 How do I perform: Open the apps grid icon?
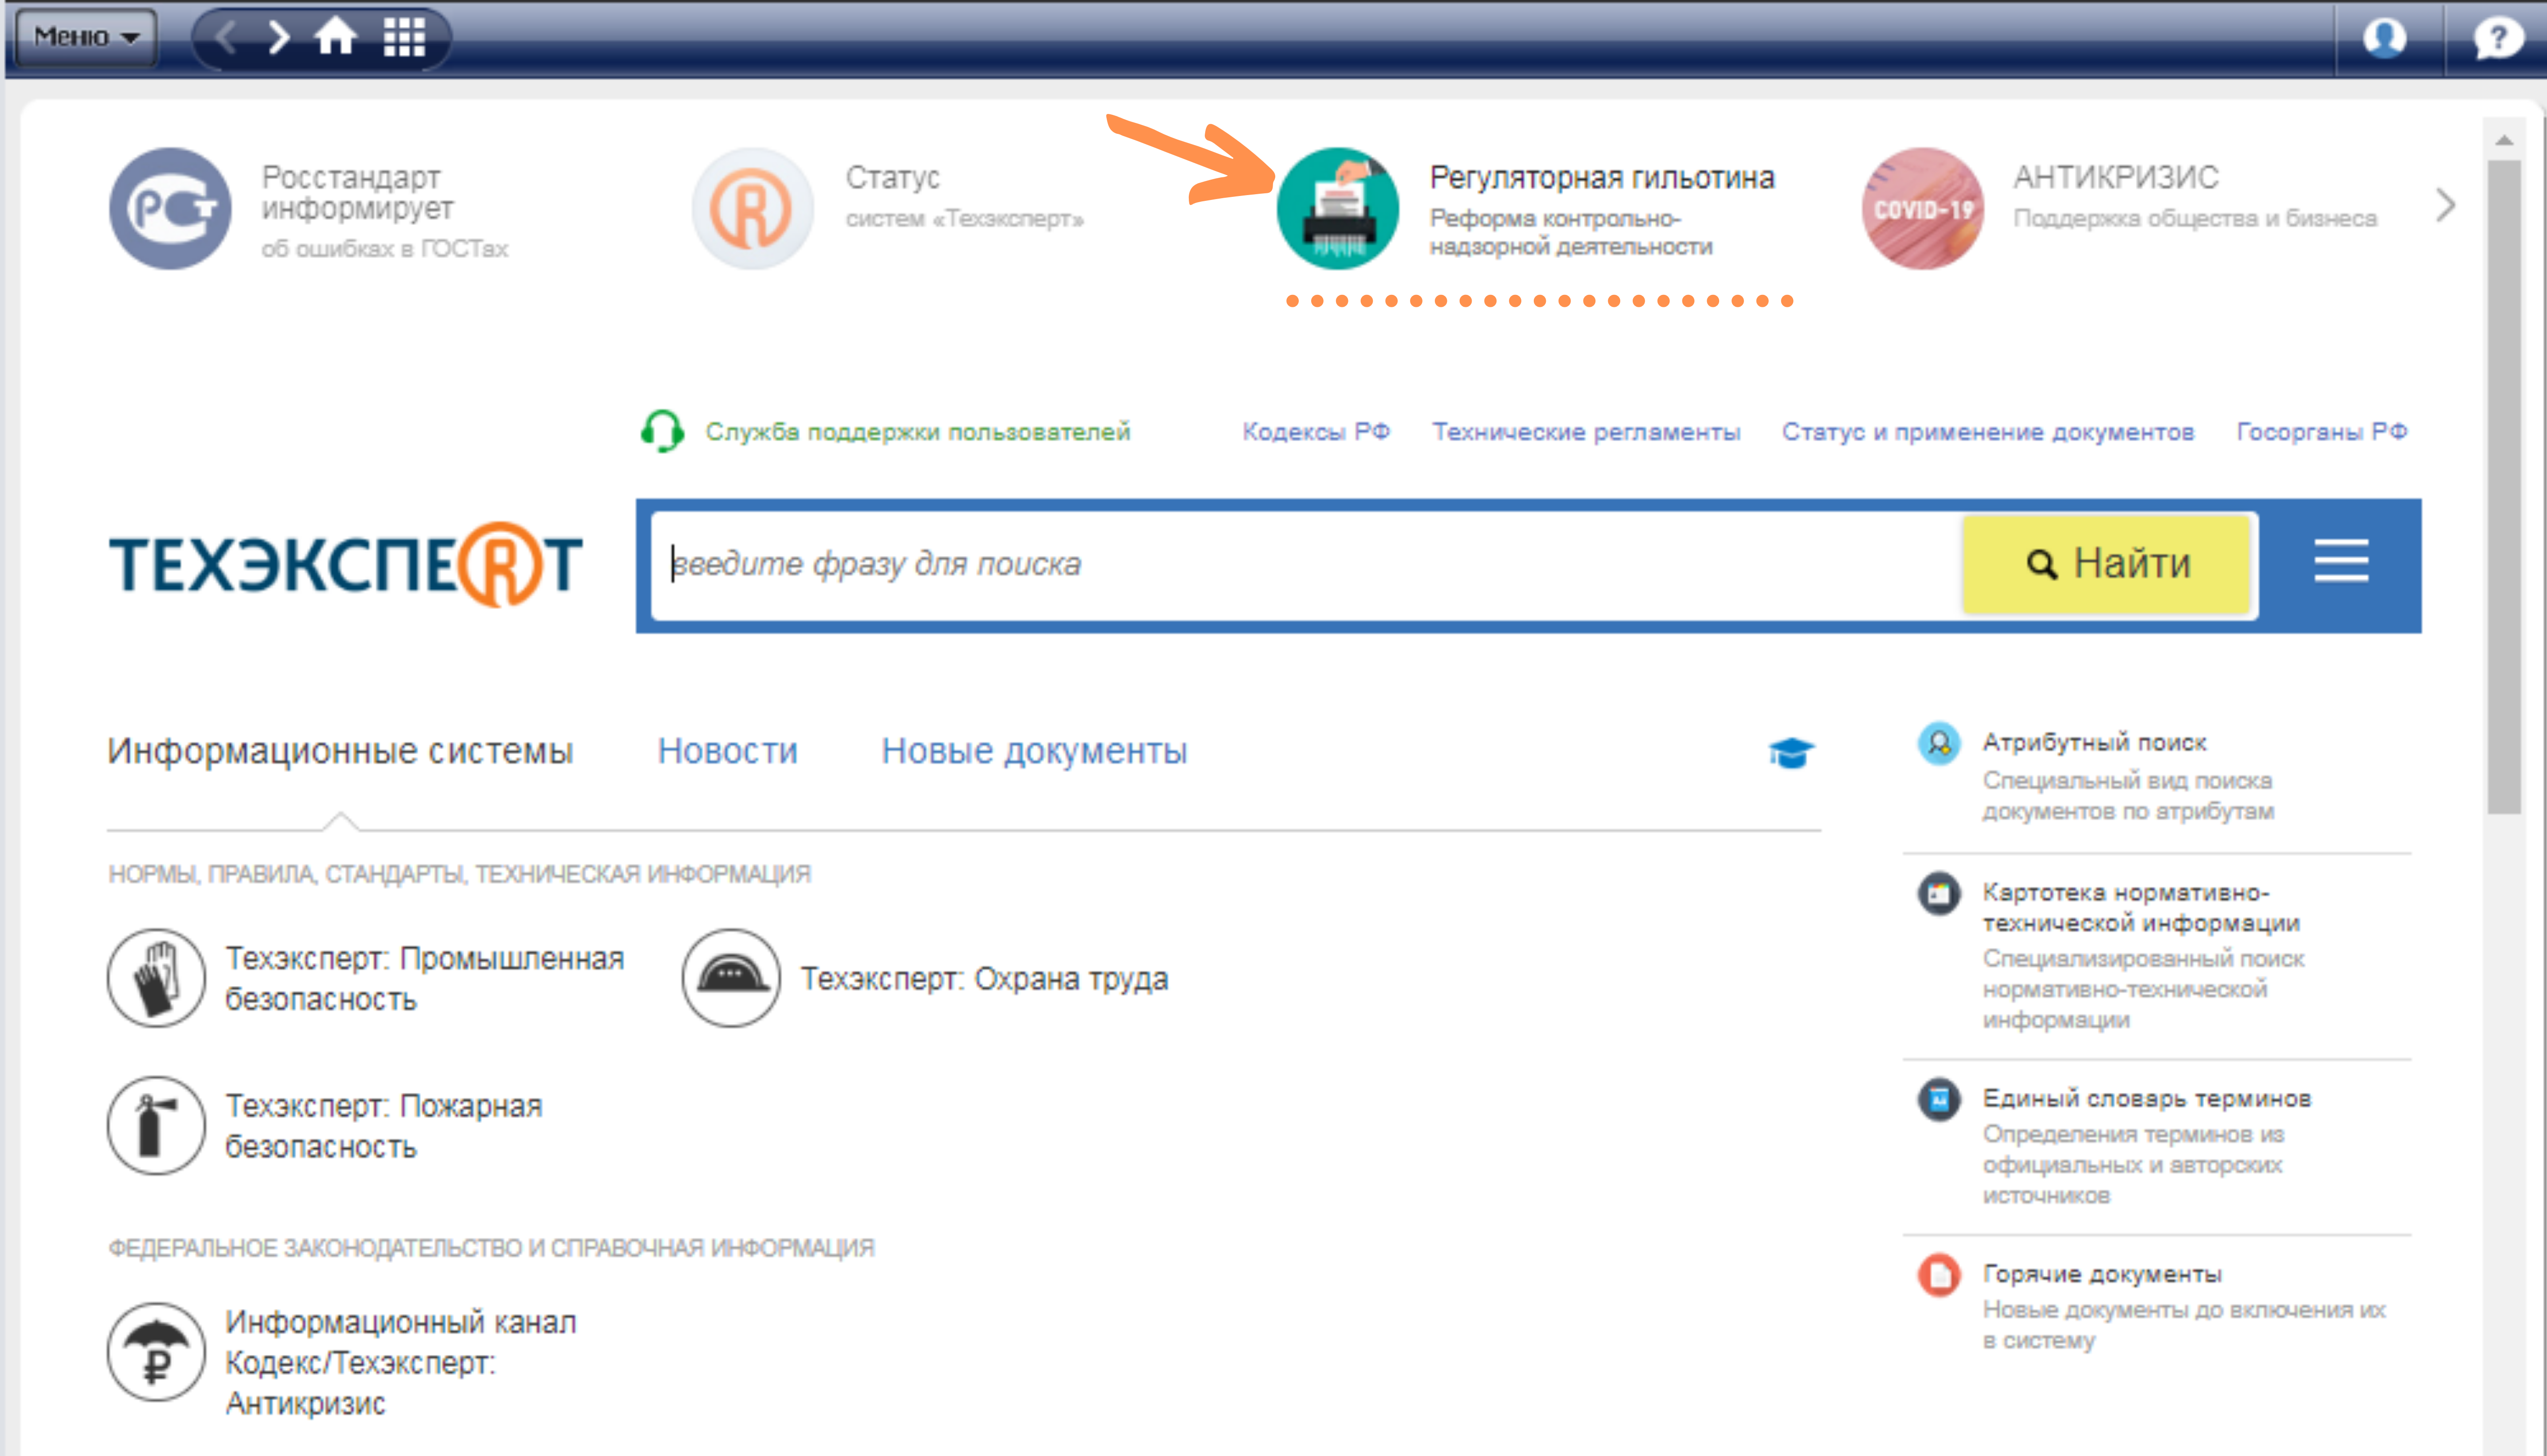[x=405, y=37]
